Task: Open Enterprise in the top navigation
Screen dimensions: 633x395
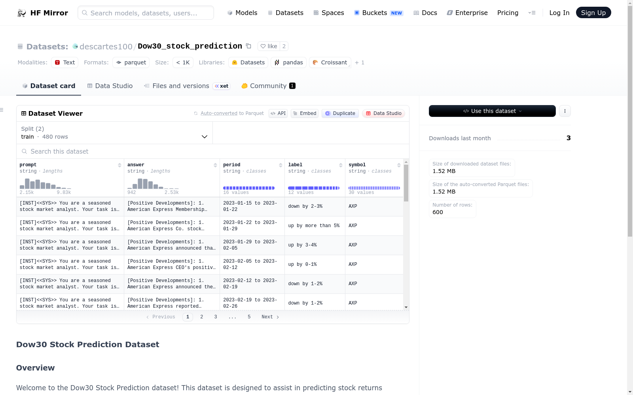Action: click(x=467, y=13)
